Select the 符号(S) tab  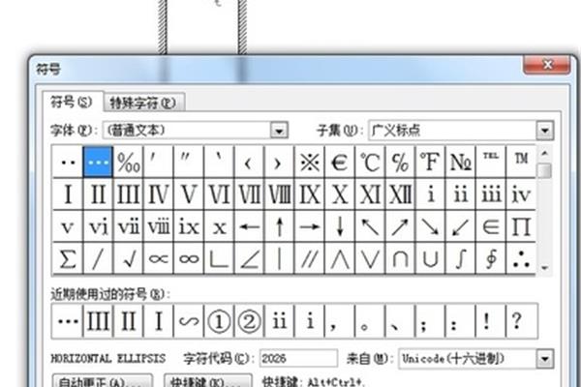point(72,102)
